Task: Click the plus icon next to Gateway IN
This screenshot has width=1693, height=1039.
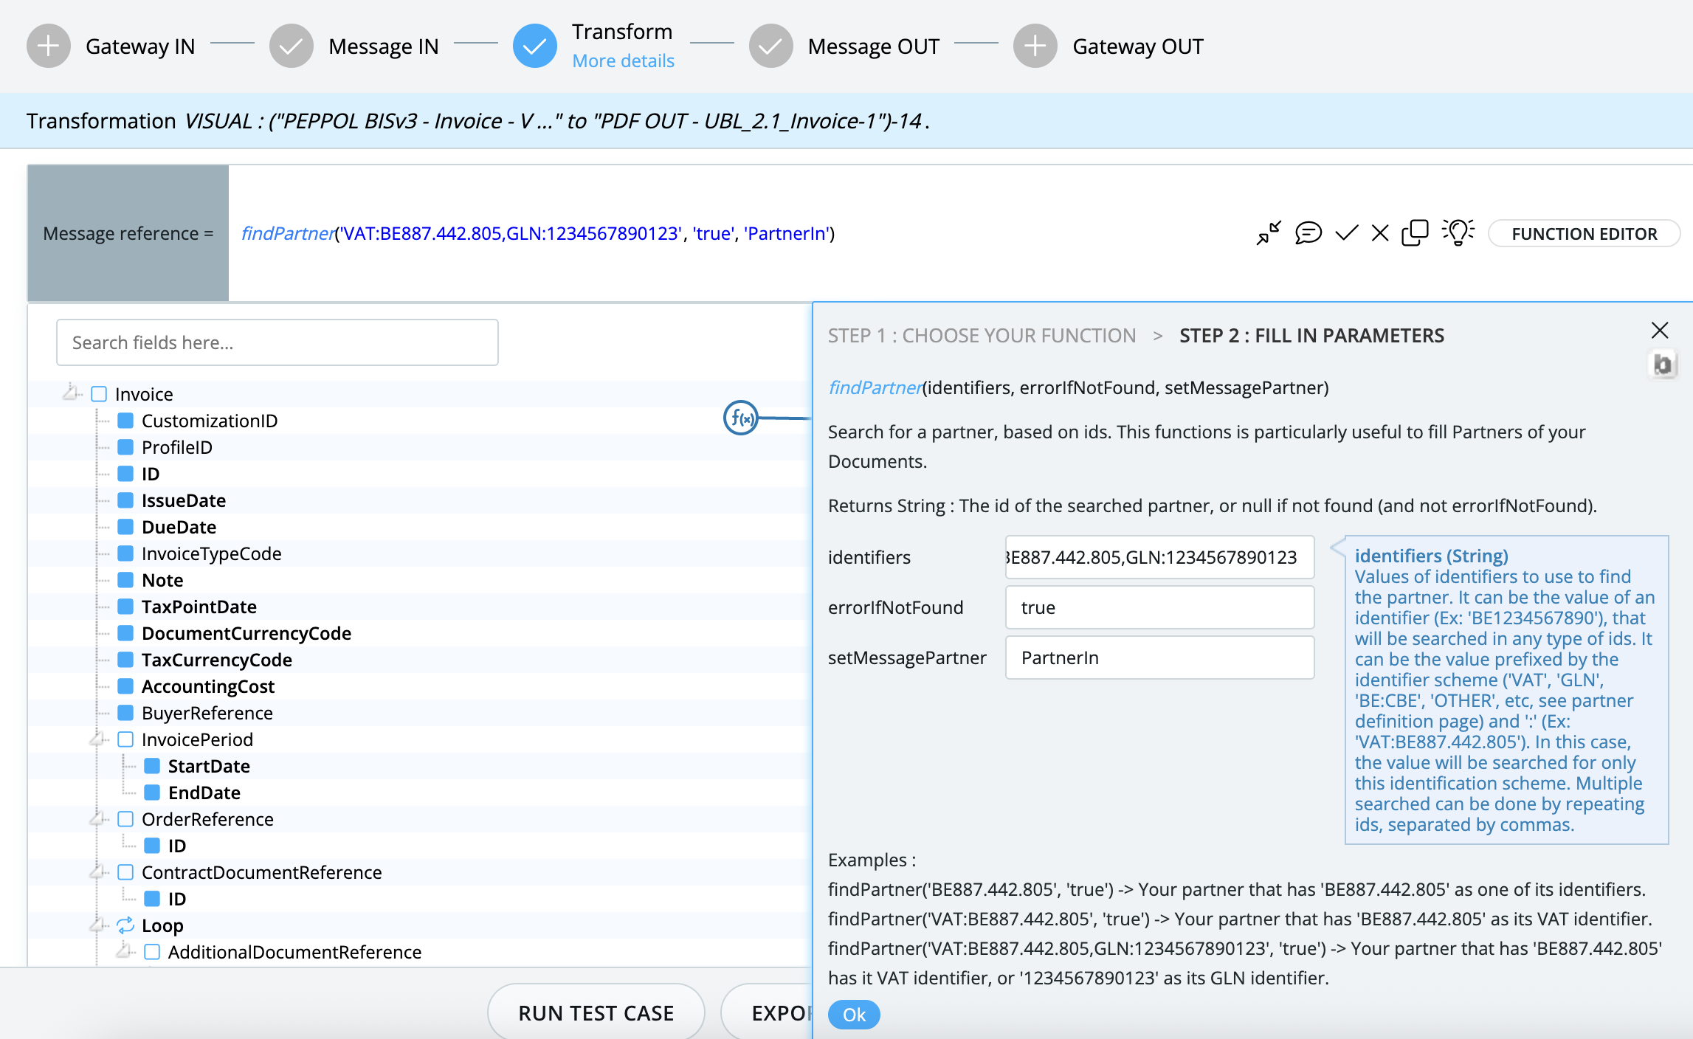Action: click(49, 46)
